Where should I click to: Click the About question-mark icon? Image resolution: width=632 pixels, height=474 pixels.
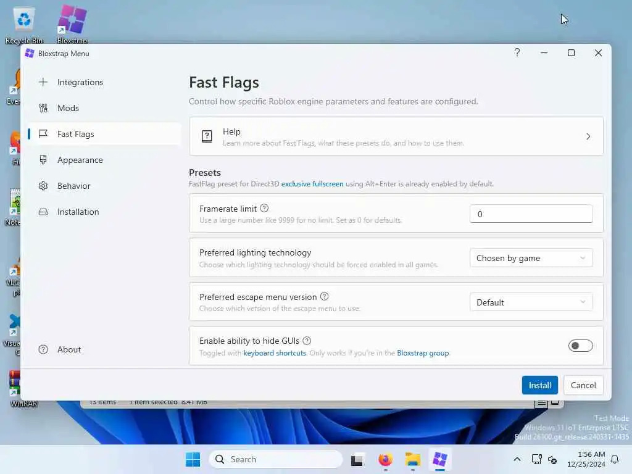[43, 349]
